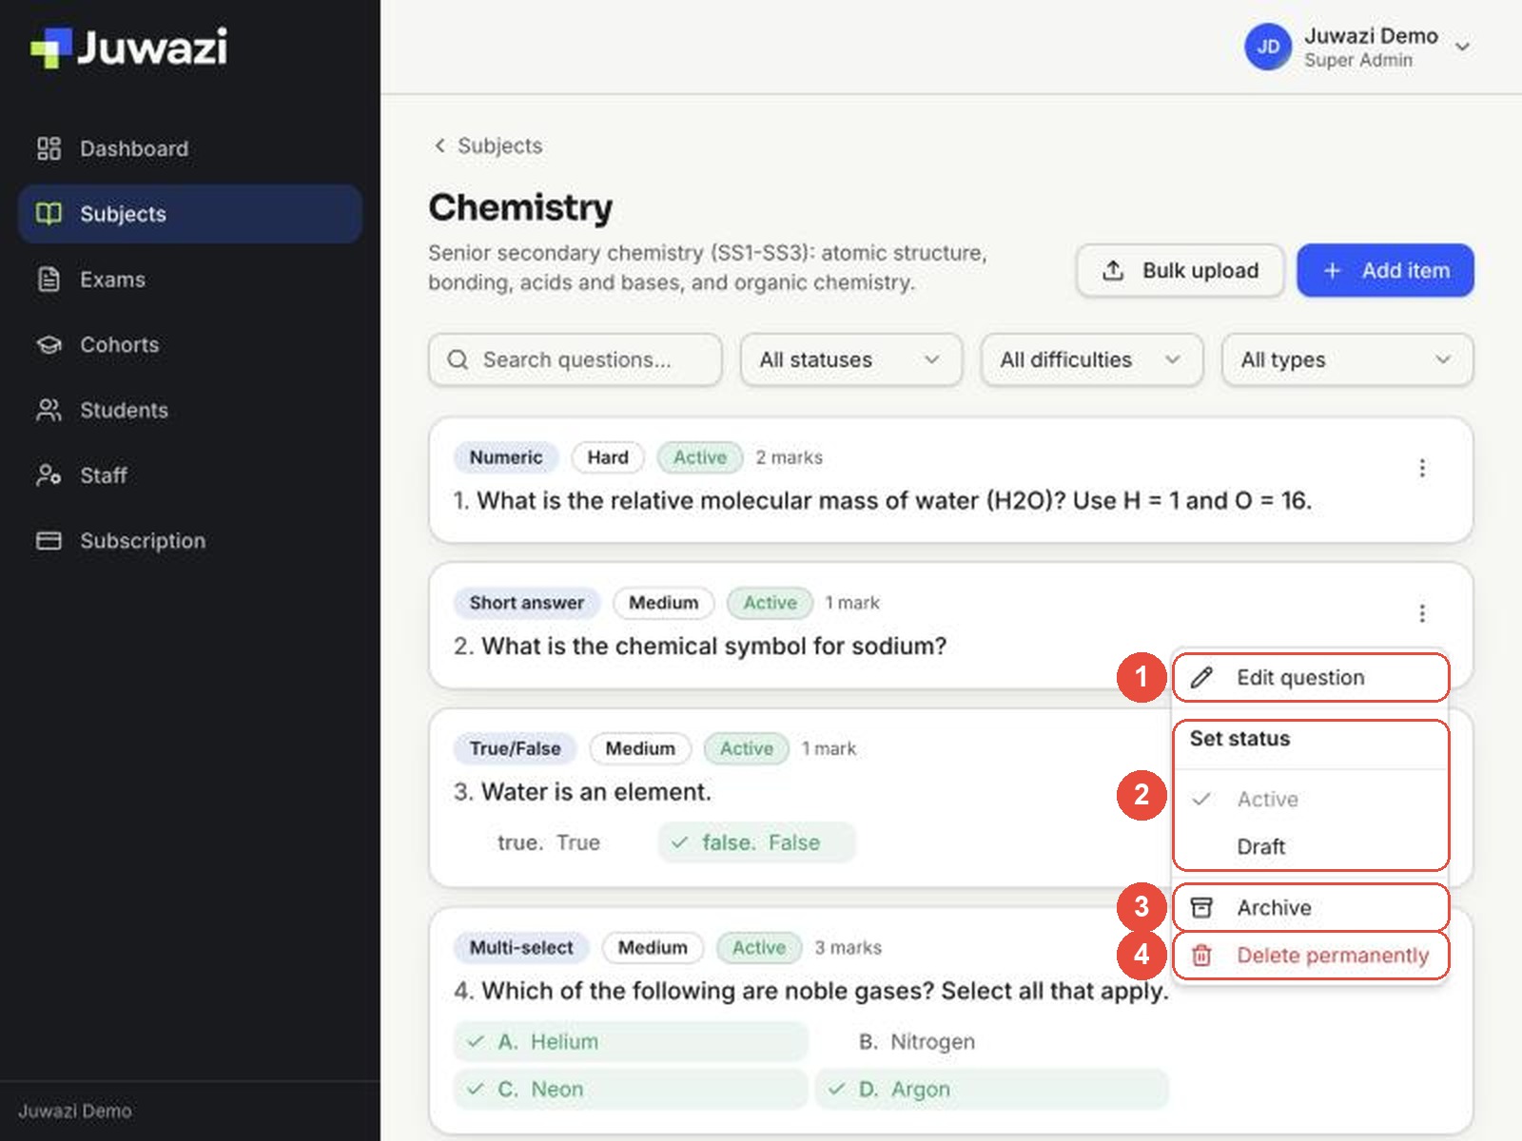Click the Staff user-gear icon in sidebar

coord(49,475)
